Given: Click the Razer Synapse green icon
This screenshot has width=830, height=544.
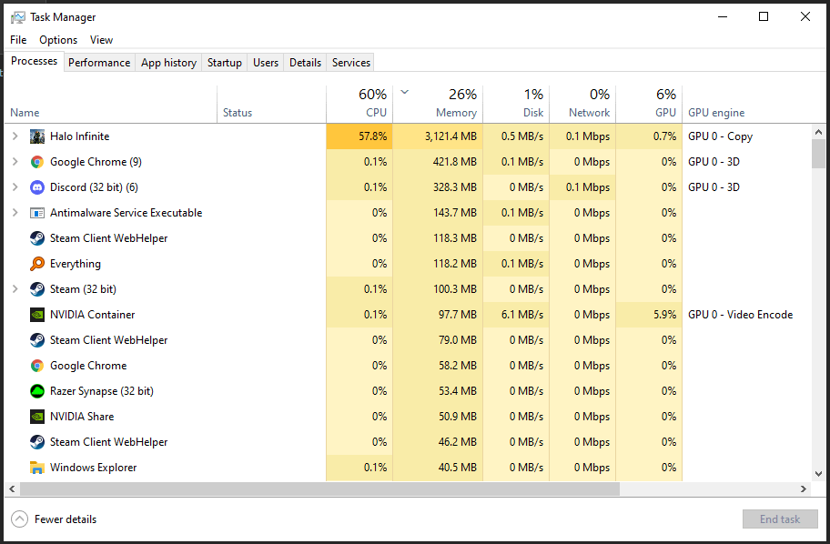Looking at the screenshot, I should (37, 391).
